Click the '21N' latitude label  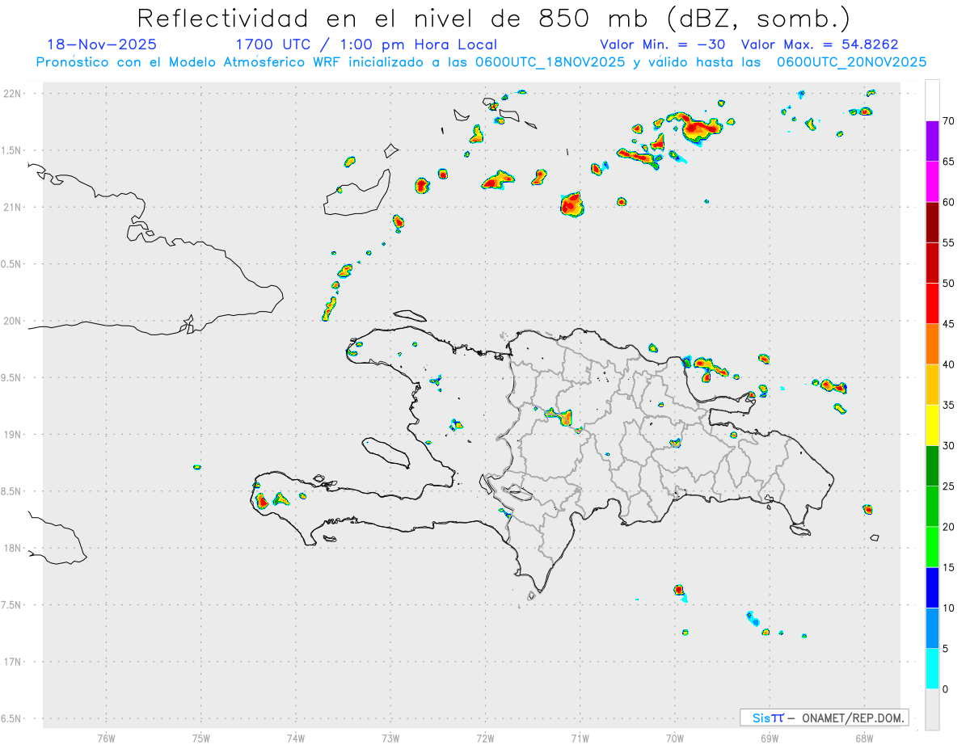click(x=14, y=207)
